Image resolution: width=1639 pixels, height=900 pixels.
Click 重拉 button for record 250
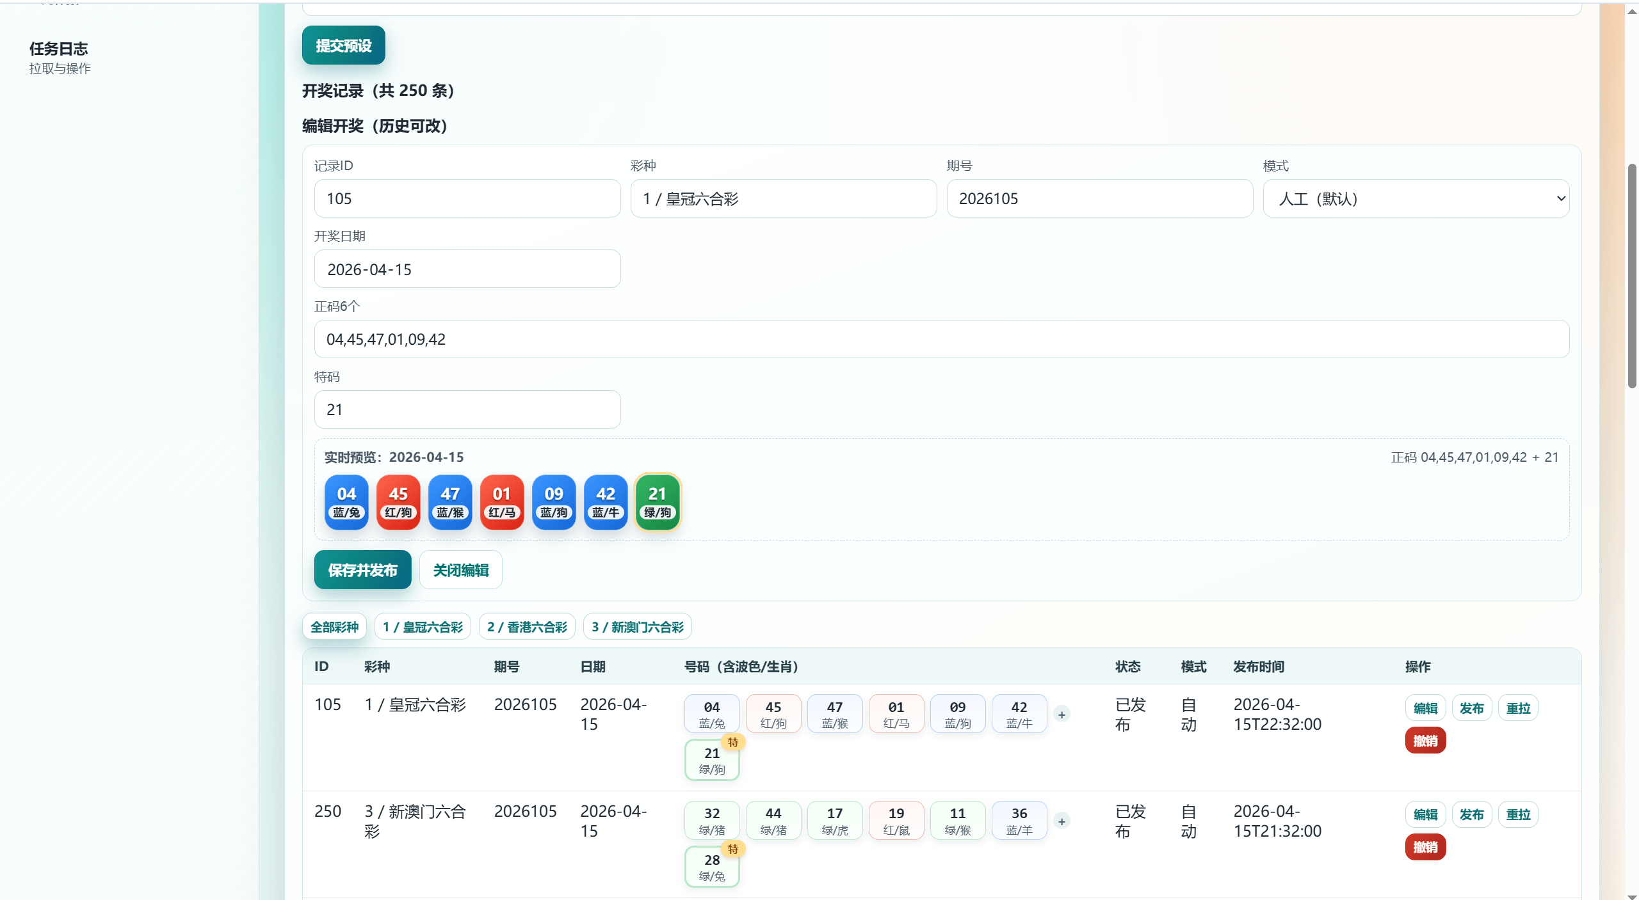tap(1518, 815)
